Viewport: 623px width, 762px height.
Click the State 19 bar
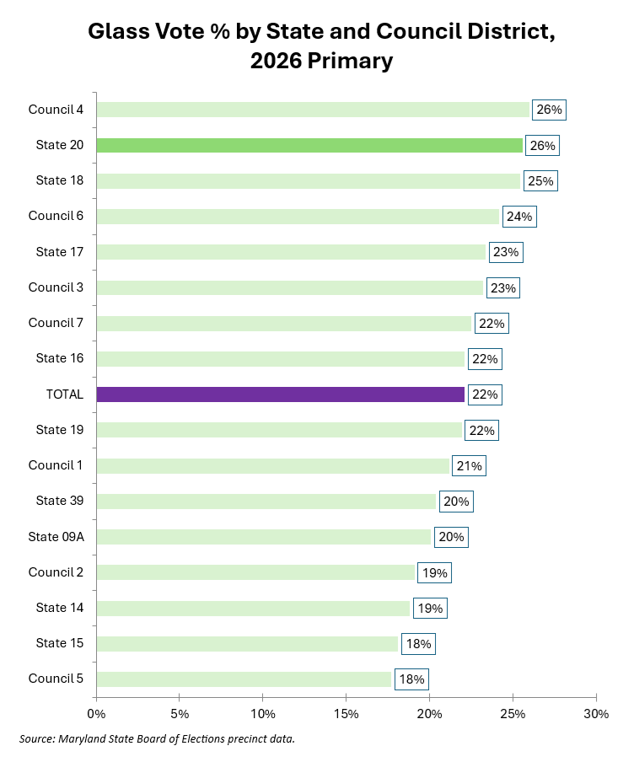[279, 430]
